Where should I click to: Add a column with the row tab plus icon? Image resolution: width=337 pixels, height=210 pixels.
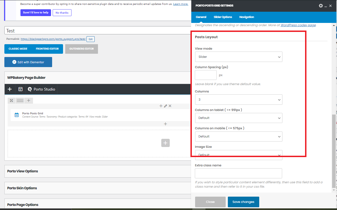(x=29, y=101)
